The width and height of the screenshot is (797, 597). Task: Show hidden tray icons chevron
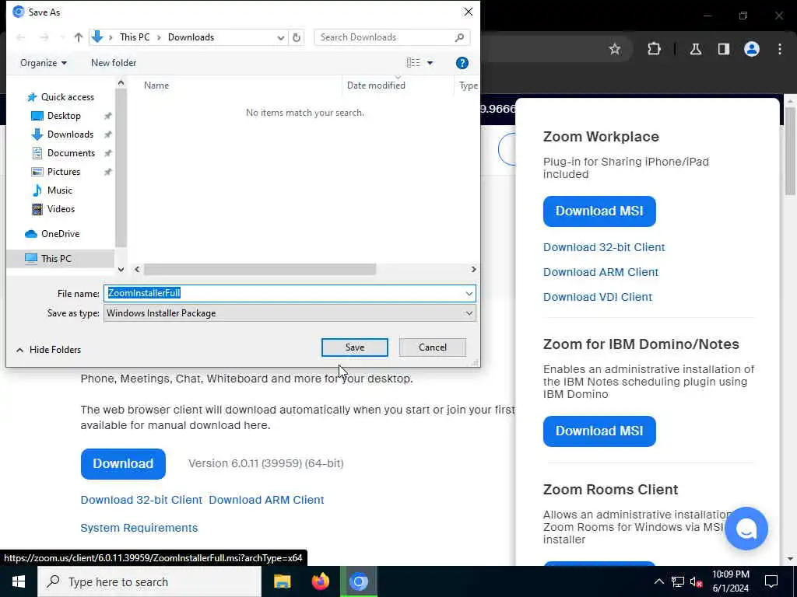tap(658, 581)
